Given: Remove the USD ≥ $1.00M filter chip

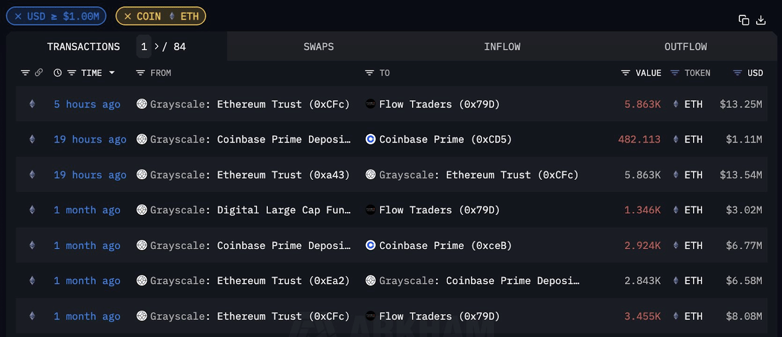Looking at the screenshot, I should 18,16.
